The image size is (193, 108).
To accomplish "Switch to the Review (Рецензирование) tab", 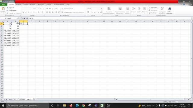I will [59, 5].
